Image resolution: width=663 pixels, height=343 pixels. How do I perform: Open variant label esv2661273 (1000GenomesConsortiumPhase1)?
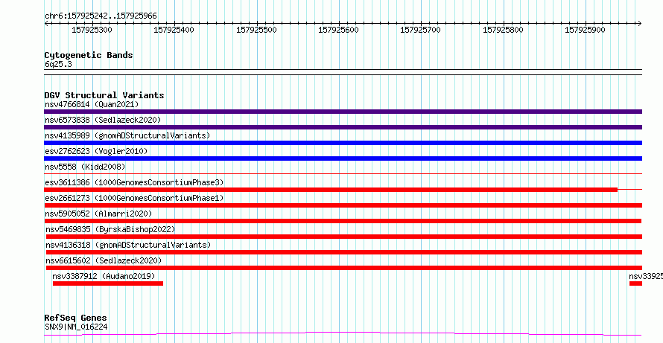click(134, 198)
